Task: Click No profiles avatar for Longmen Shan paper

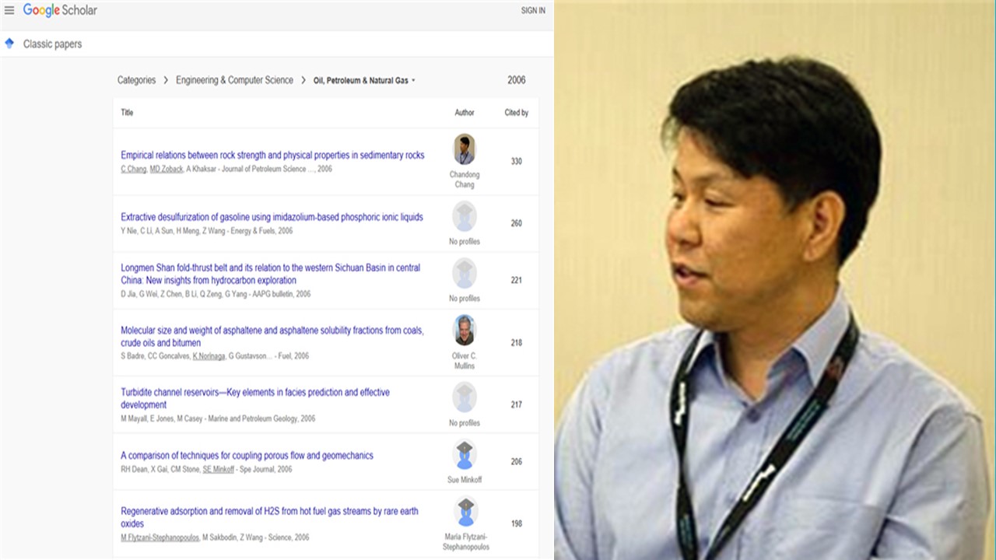Action: click(x=465, y=273)
